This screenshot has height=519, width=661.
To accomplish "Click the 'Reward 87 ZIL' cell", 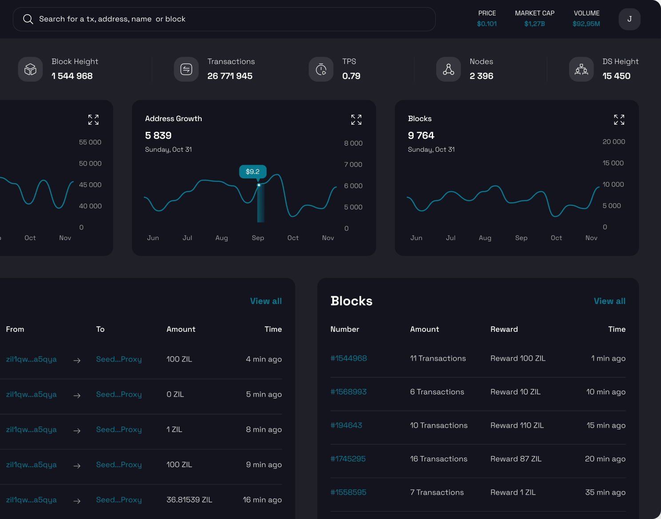I will [x=516, y=459].
